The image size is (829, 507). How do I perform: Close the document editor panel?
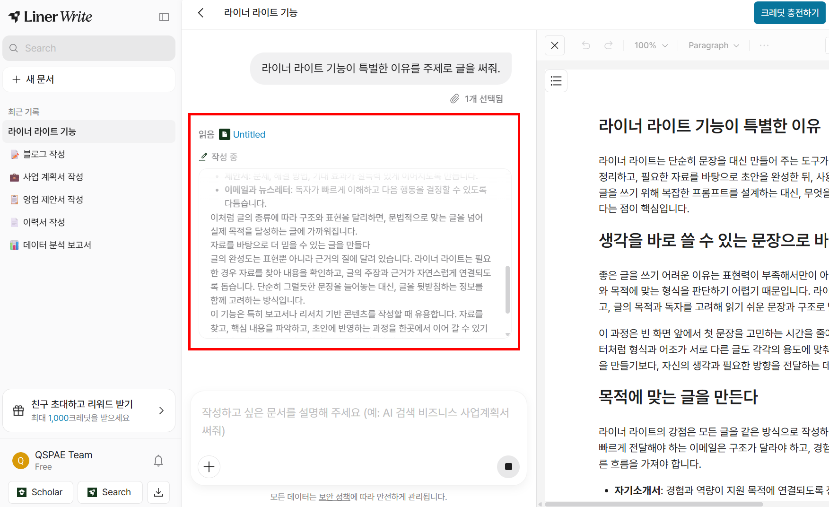555,45
